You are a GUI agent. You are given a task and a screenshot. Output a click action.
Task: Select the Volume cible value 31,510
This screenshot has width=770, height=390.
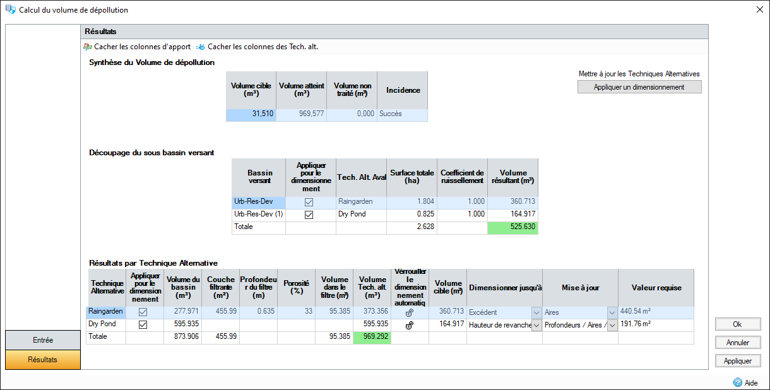251,114
